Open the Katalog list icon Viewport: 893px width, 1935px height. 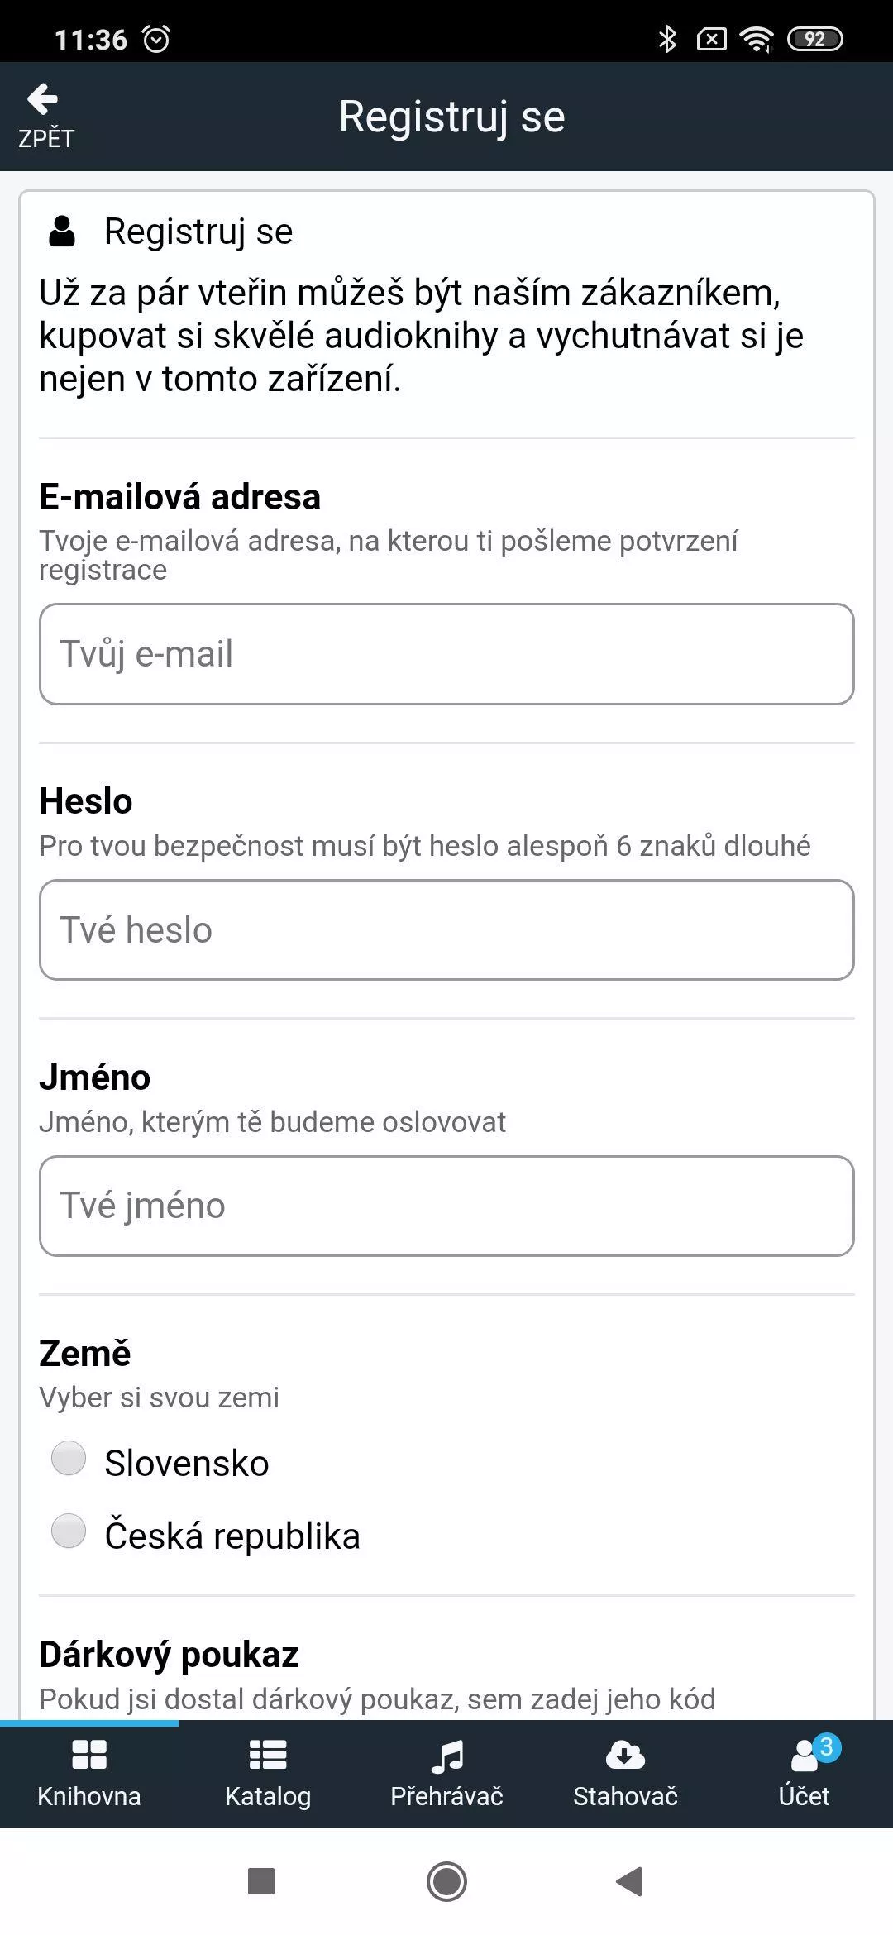click(268, 1755)
